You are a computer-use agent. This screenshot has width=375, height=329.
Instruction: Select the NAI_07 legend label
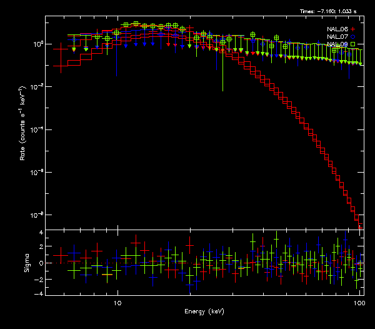click(337, 37)
